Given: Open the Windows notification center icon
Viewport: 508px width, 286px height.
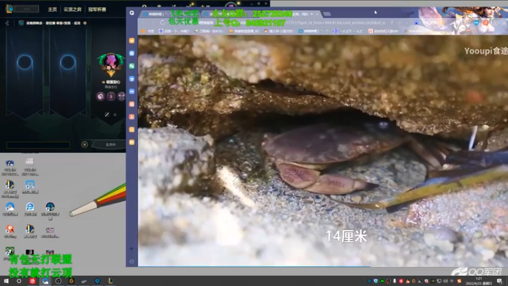Looking at the screenshot, I should (x=500, y=281).
